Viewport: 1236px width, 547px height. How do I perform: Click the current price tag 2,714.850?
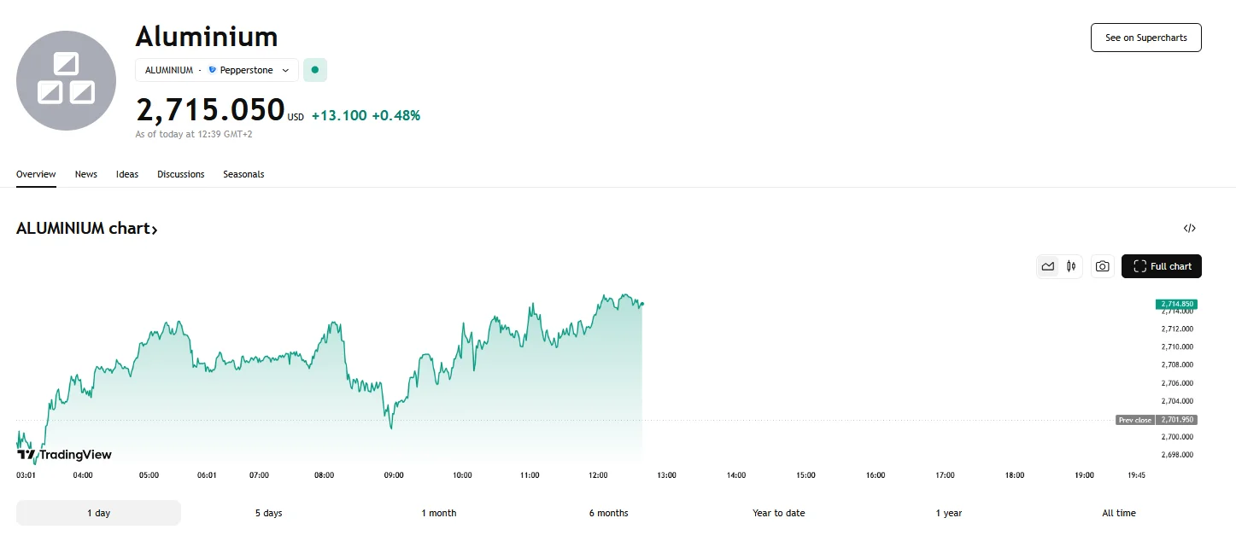[1175, 304]
